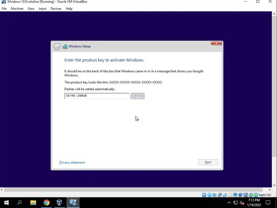Click the hard disk activity status icon
This screenshot has height=208, width=277.
204,195
